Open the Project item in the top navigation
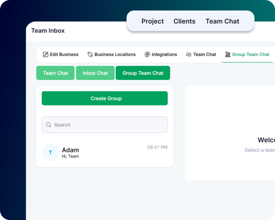This screenshot has width=275, height=220. coord(152,21)
